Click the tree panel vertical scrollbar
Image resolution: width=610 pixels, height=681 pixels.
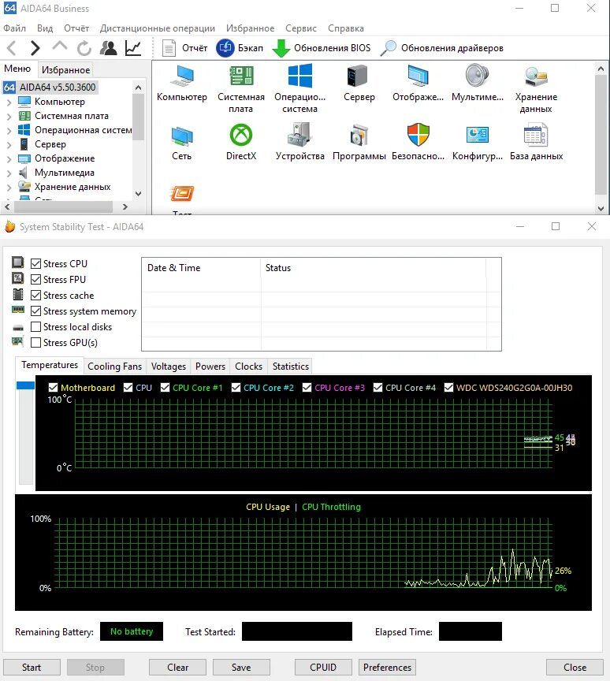tap(139, 117)
